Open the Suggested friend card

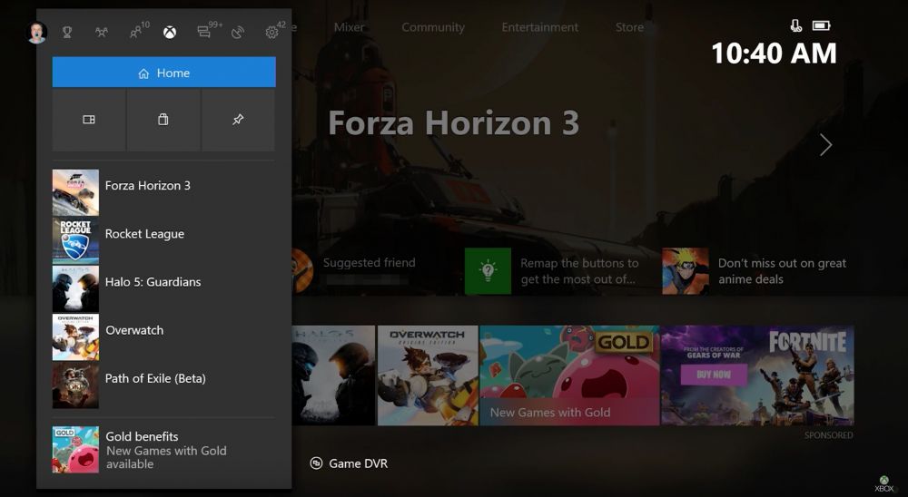(355, 270)
